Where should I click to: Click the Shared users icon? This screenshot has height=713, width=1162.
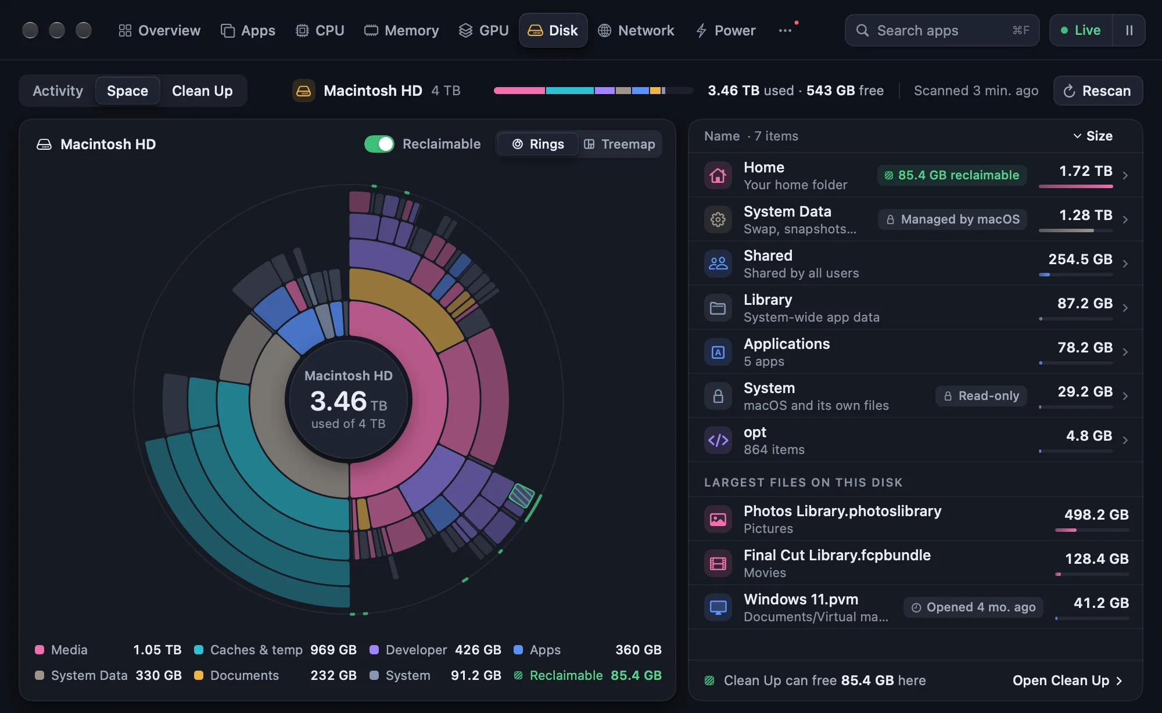coord(718,264)
